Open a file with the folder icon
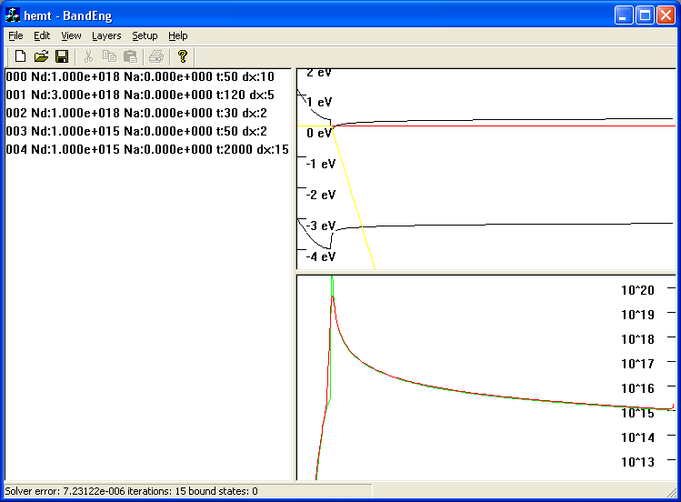The height and width of the screenshot is (502, 681). (x=41, y=56)
